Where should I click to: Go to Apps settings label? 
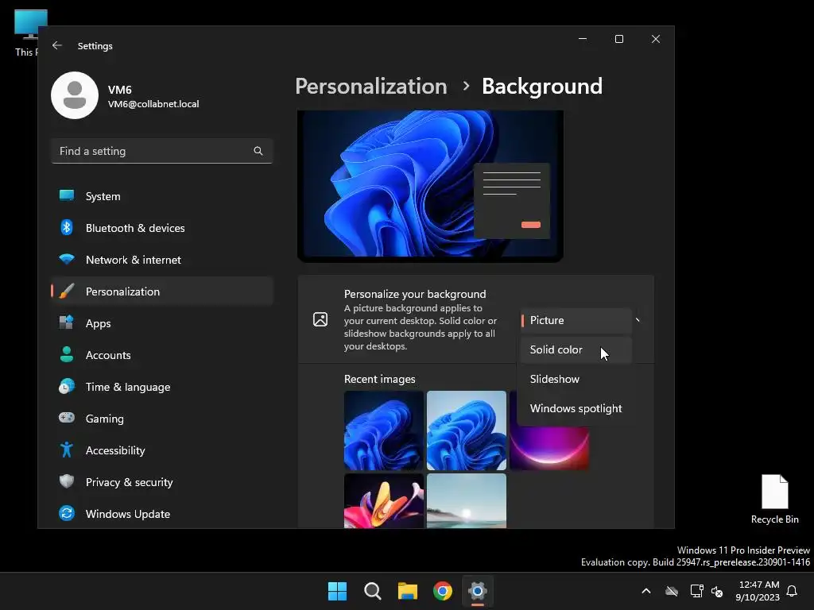pos(98,323)
